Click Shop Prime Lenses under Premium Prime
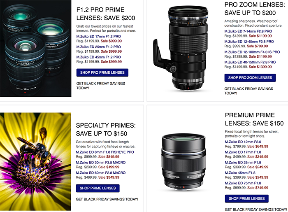 coord(246,199)
